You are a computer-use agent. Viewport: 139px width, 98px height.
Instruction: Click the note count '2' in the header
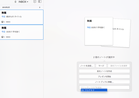pos(40,7)
